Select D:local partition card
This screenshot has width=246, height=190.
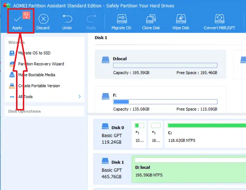tap(160, 64)
